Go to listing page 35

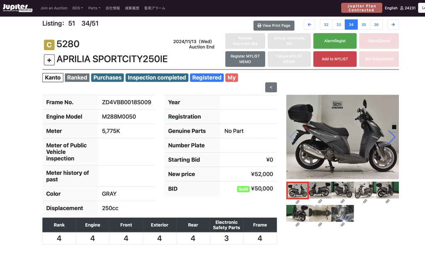tap(364, 24)
